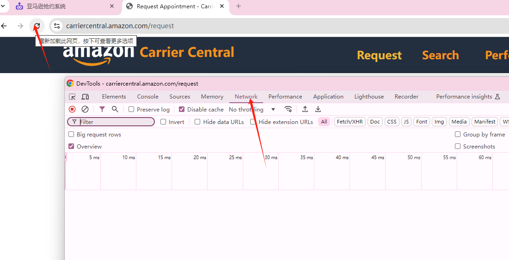The width and height of the screenshot is (509, 260).
Task: Filter by Fetch/XHR requests
Action: point(350,122)
